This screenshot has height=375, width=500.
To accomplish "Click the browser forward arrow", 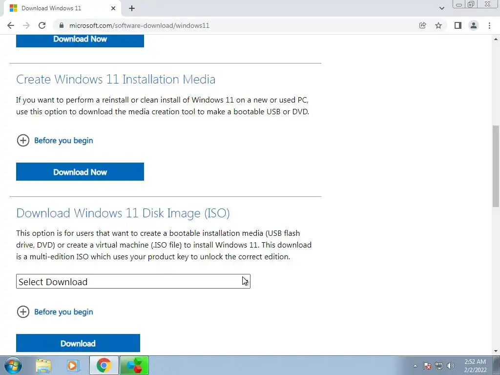I will point(26,25).
